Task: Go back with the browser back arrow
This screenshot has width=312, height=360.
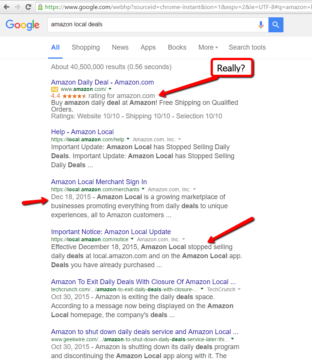Action: pyautogui.click(x=7, y=7)
